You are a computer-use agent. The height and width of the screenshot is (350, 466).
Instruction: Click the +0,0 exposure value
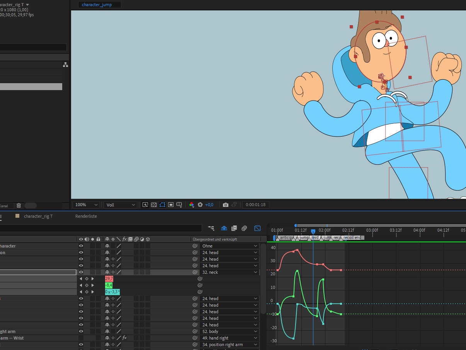(x=209, y=205)
